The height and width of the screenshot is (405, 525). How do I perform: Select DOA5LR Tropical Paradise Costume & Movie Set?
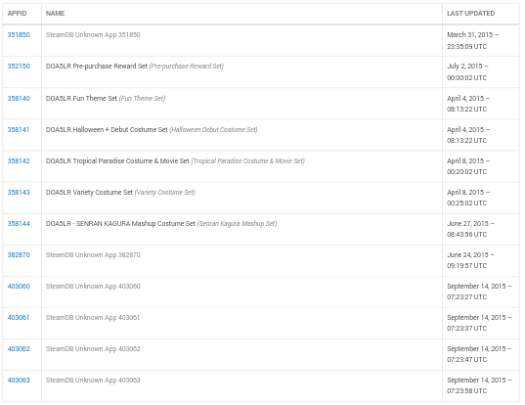117,161
